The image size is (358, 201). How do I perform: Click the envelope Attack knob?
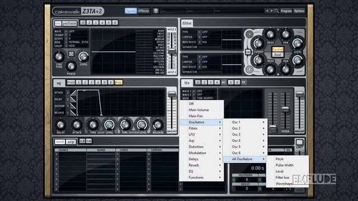(77, 125)
